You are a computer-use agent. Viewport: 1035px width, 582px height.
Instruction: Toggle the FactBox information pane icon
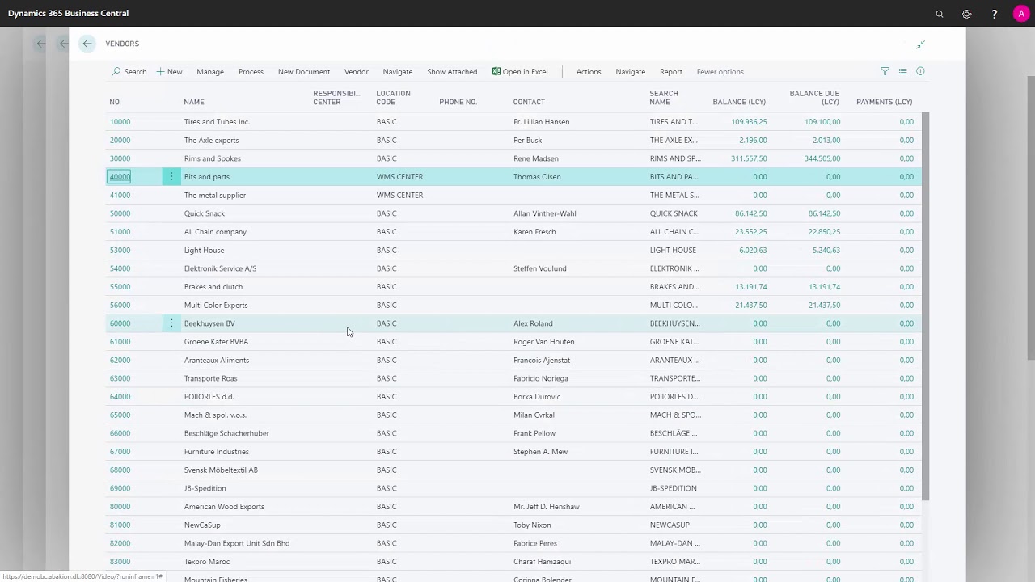[920, 72]
